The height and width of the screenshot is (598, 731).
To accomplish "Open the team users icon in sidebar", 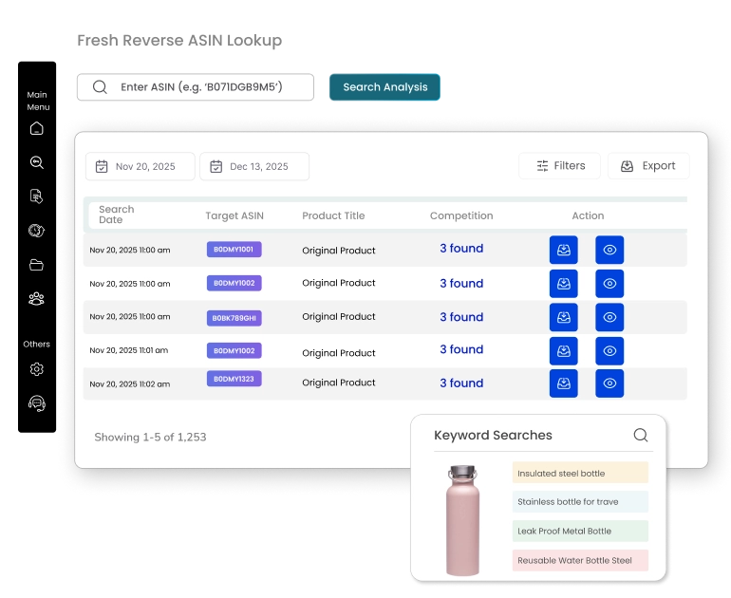I will tap(37, 299).
